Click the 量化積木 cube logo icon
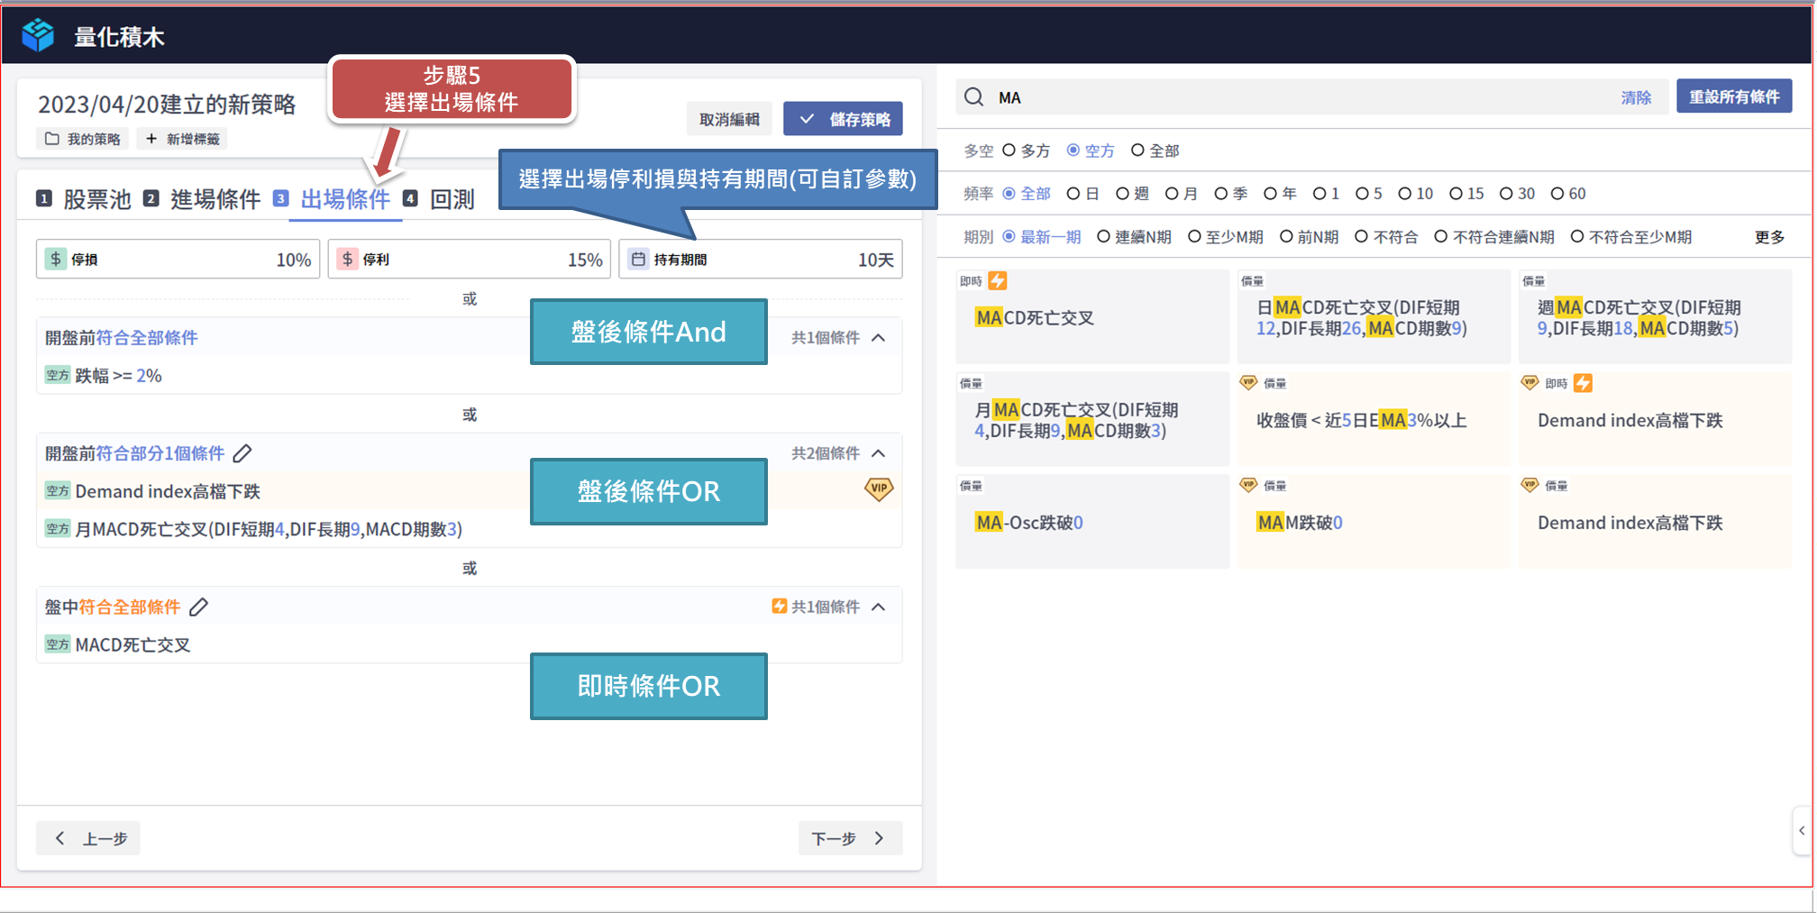This screenshot has height=913, width=1817. 38,35
